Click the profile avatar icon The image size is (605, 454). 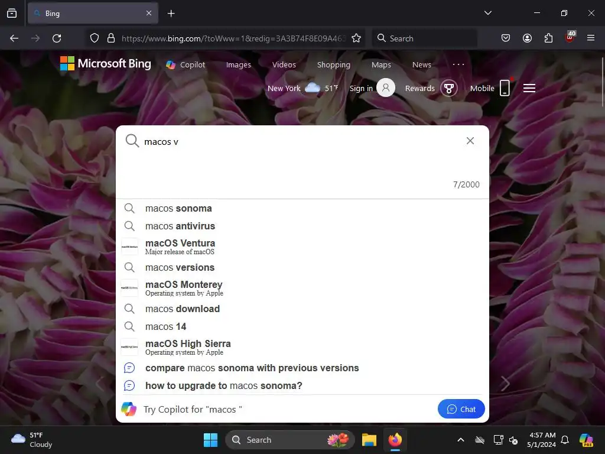pos(385,87)
